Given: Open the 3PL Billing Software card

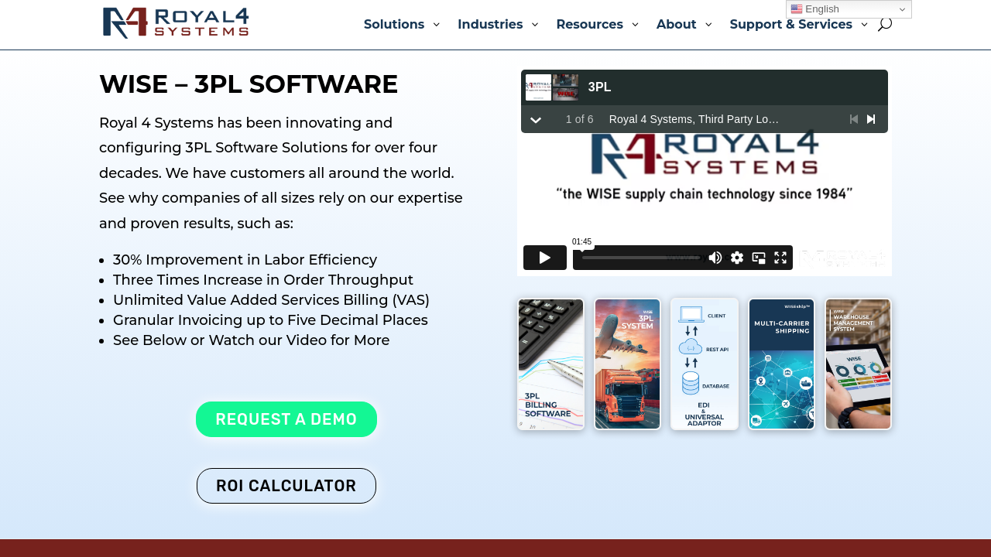Looking at the screenshot, I should click(550, 364).
